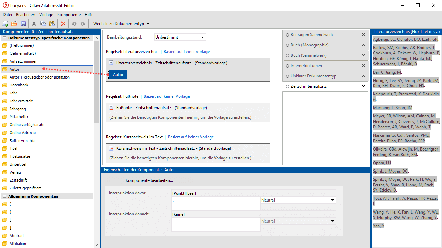Screen dimensions: 442x248
Task: Click the scissors cut icon
Action: (34, 24)
